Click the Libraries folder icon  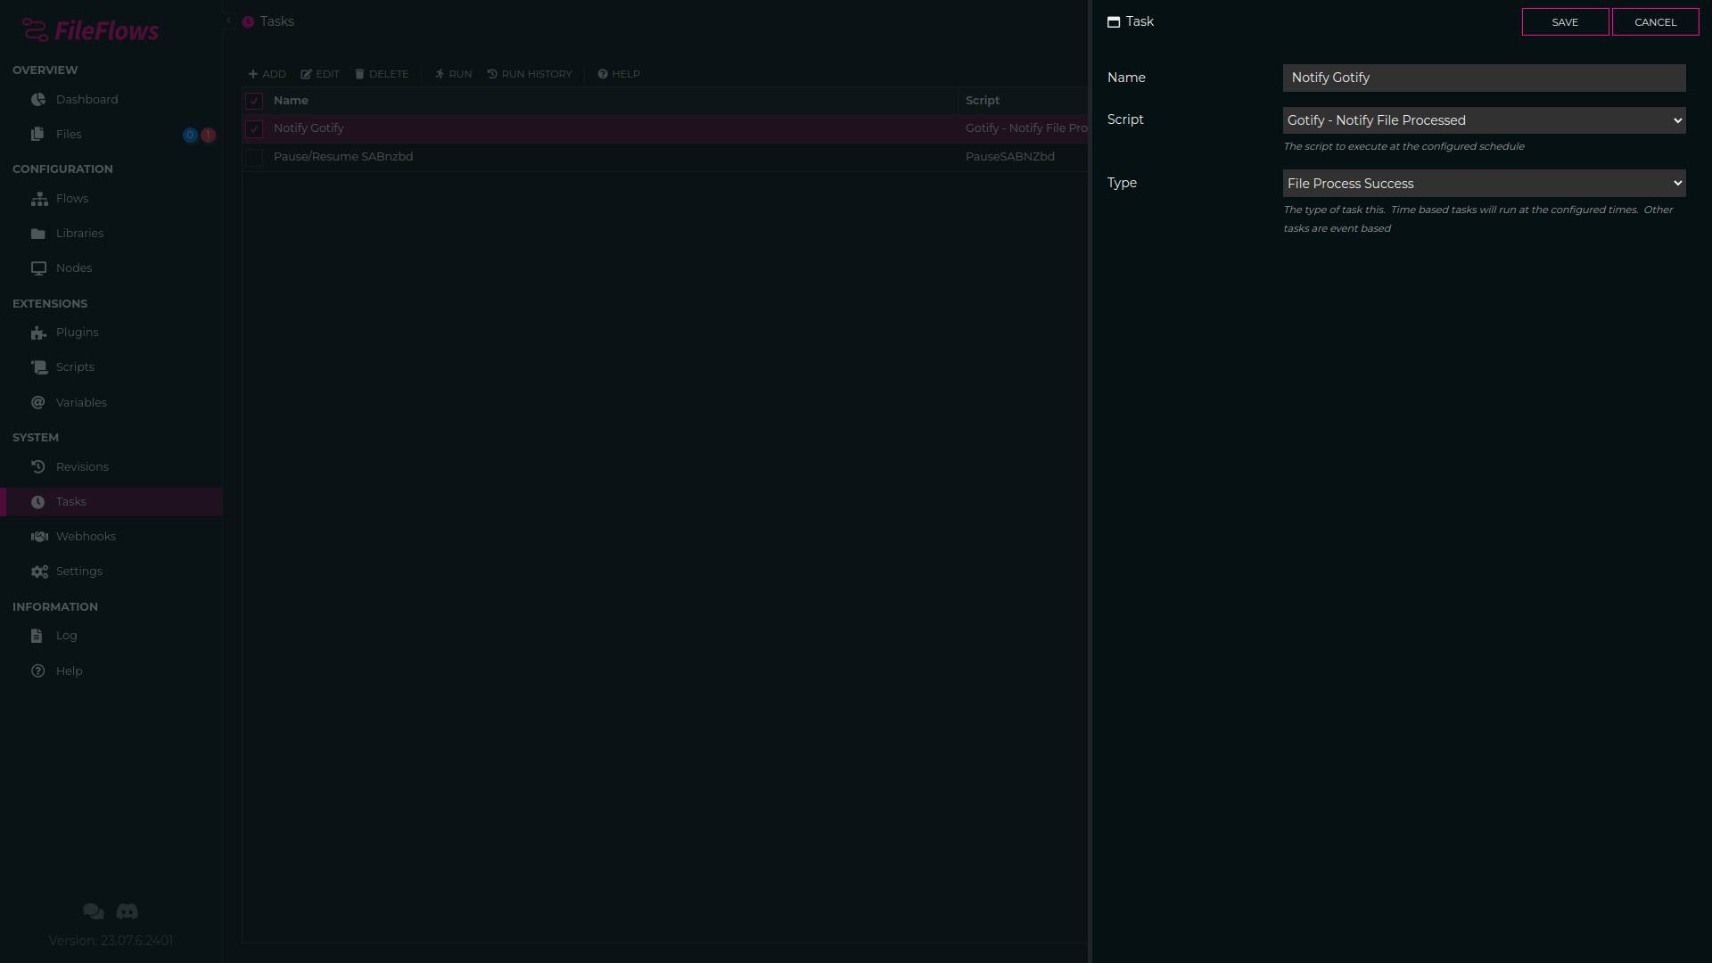point(38,234)
